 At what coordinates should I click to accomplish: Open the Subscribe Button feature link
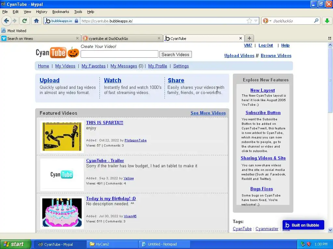[263, 113]
